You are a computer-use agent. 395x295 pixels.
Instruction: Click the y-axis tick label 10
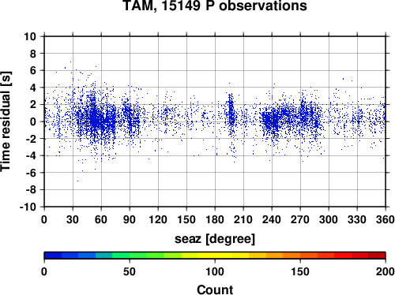pyautogui.click(x=30, y=36)
